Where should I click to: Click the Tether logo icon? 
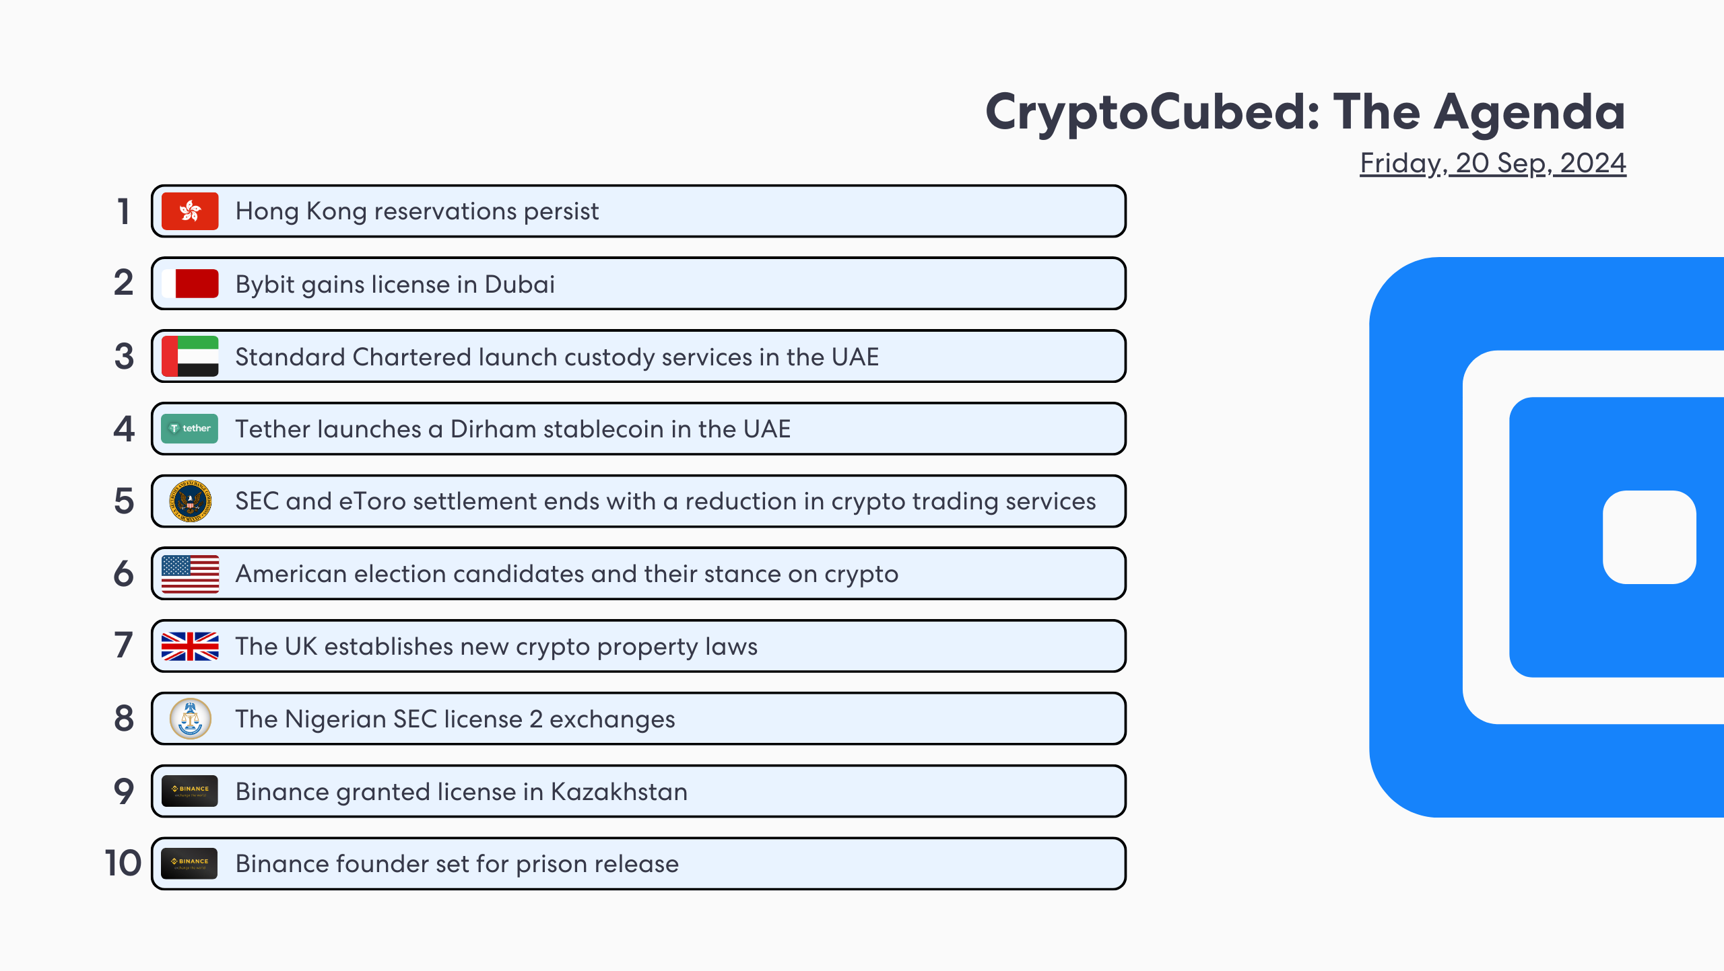[189, 428]
